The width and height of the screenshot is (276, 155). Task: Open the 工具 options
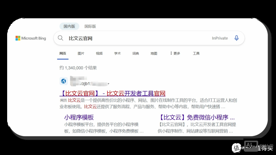pyautogui.click(x=196, y=53)
